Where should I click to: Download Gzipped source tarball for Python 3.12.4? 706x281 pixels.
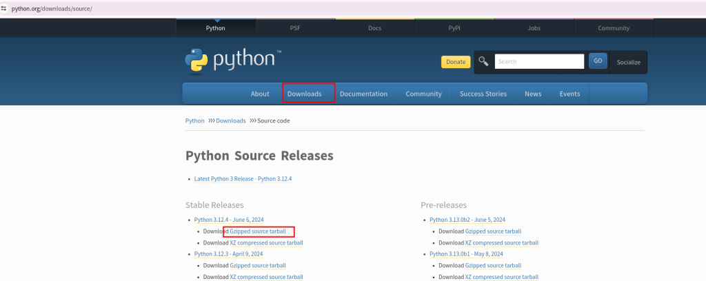258,231
